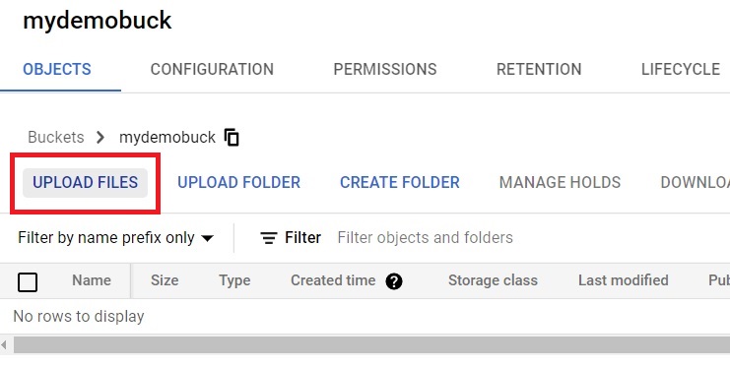Image resolution: width=730 pixels, height=367 pixels.
Task: Go back to Buckets via the breadcrumb link
Action: pyautogui.click(x=56, y=137)
